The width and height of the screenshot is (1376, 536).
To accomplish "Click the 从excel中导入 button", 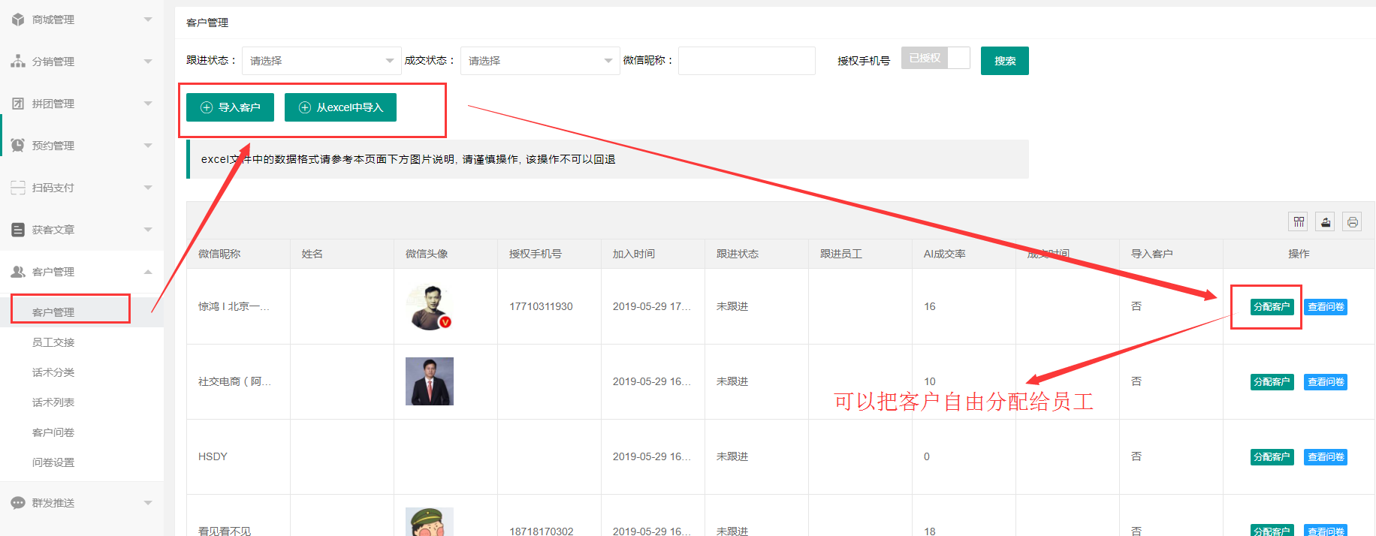I will pyautogui.click(x=340, y=107).
